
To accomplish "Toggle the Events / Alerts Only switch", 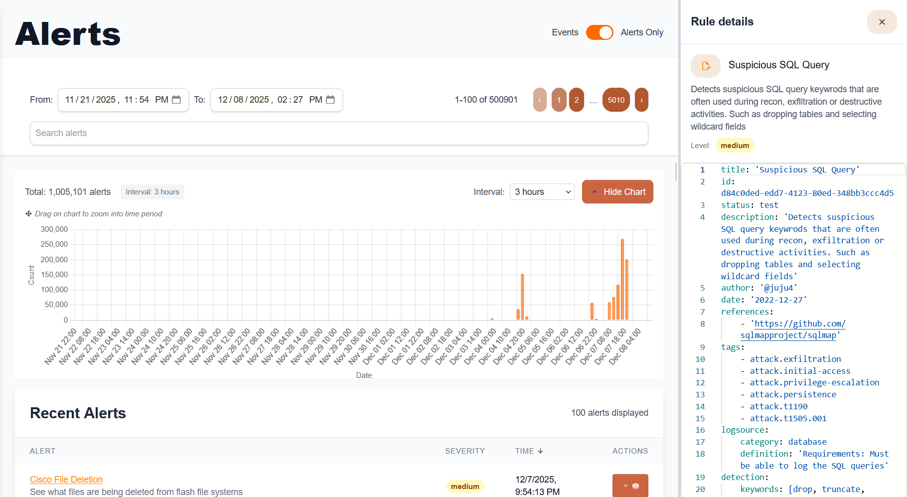I will pos(600,32).
